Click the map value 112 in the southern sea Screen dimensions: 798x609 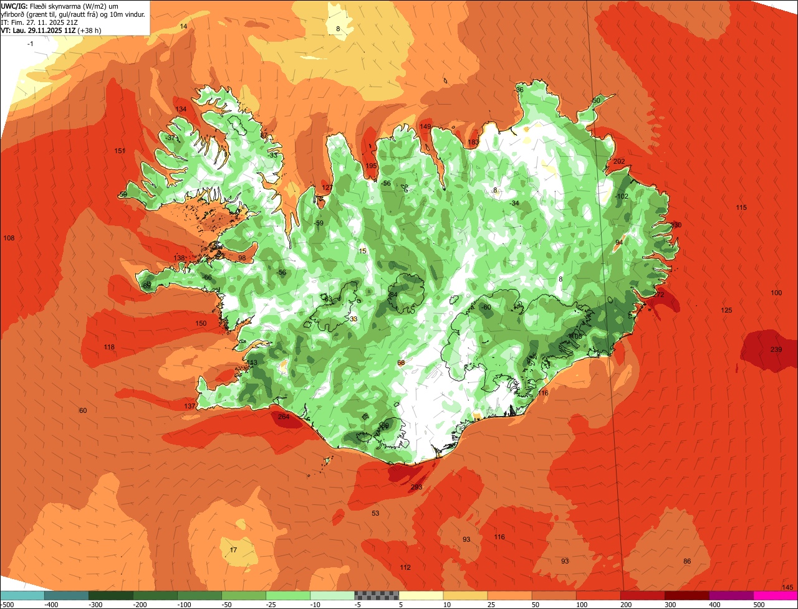pyautogui.click(x=405, y=567)
